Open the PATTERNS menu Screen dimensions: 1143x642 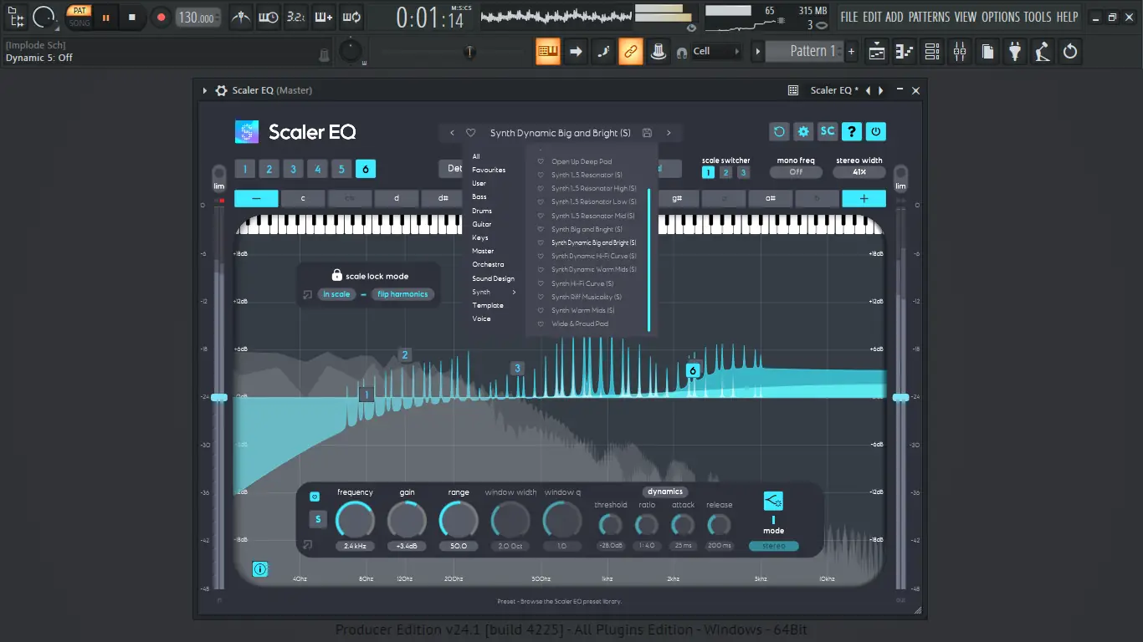pos(929,17)
